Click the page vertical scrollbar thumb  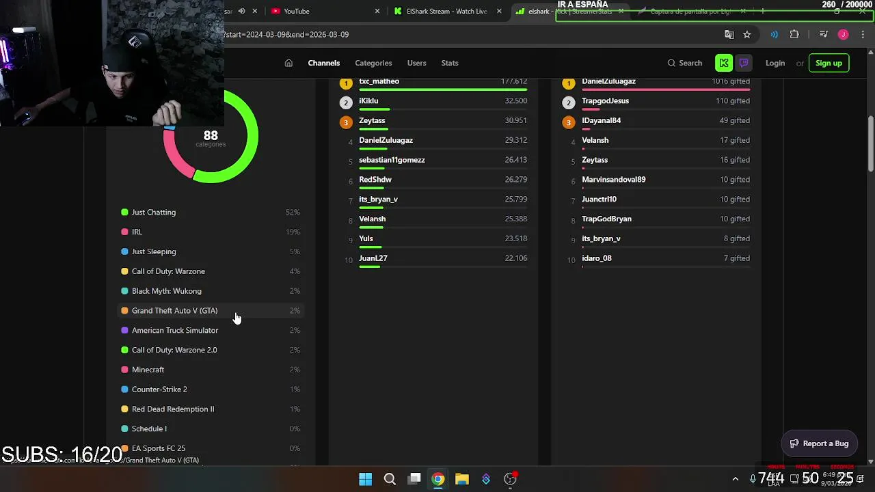[870, 144]
